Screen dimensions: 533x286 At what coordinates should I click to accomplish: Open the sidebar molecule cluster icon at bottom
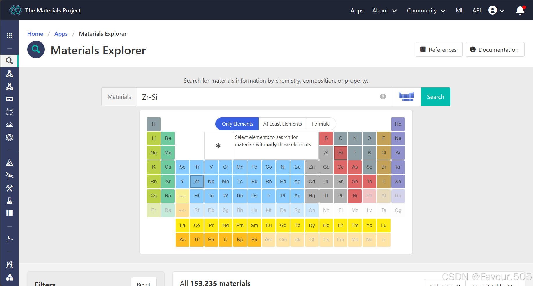[x=9, y=277]
